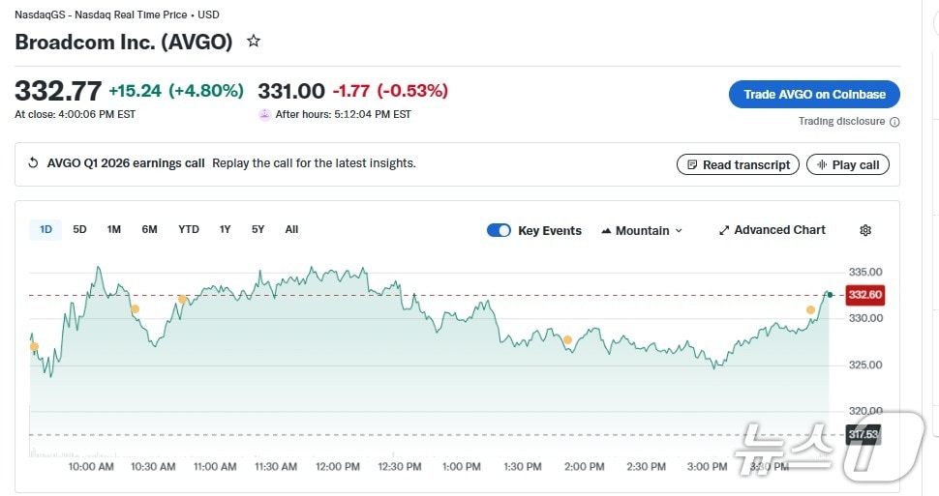Image resolution: width=939 pixels, height=496 pixels.
Task: Click Trading disclosure info icon
Action: (894, 122)
